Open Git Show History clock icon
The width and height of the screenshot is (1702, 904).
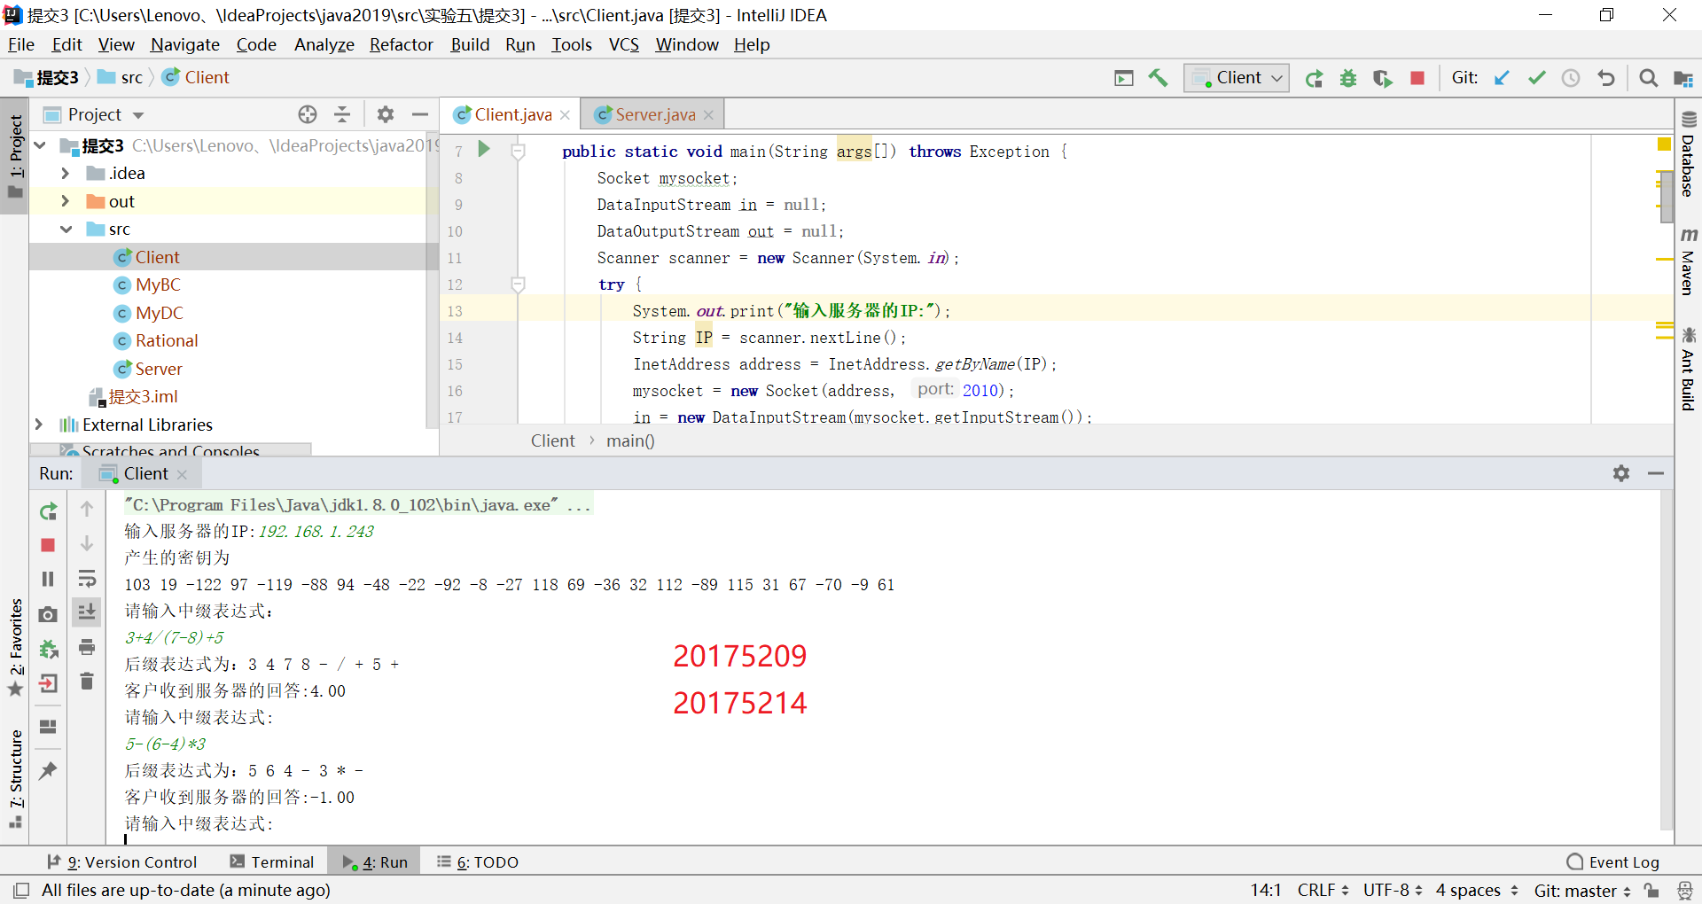click(x=1571, y=78)
